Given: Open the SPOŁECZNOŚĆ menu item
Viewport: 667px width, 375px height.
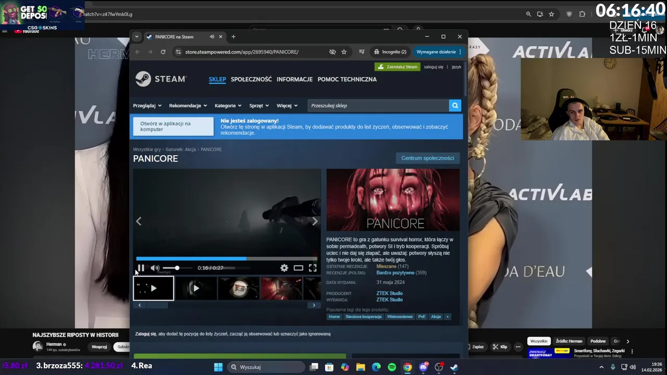Looking at the screenshot, I should 251,79.
